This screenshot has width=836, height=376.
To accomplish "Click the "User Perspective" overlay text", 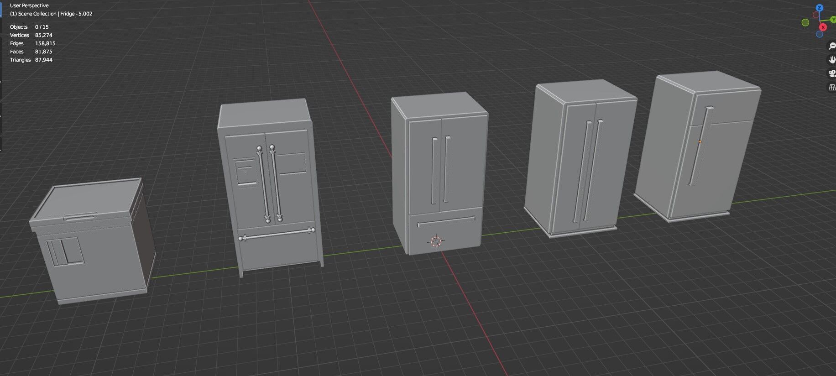I will 29,5.
